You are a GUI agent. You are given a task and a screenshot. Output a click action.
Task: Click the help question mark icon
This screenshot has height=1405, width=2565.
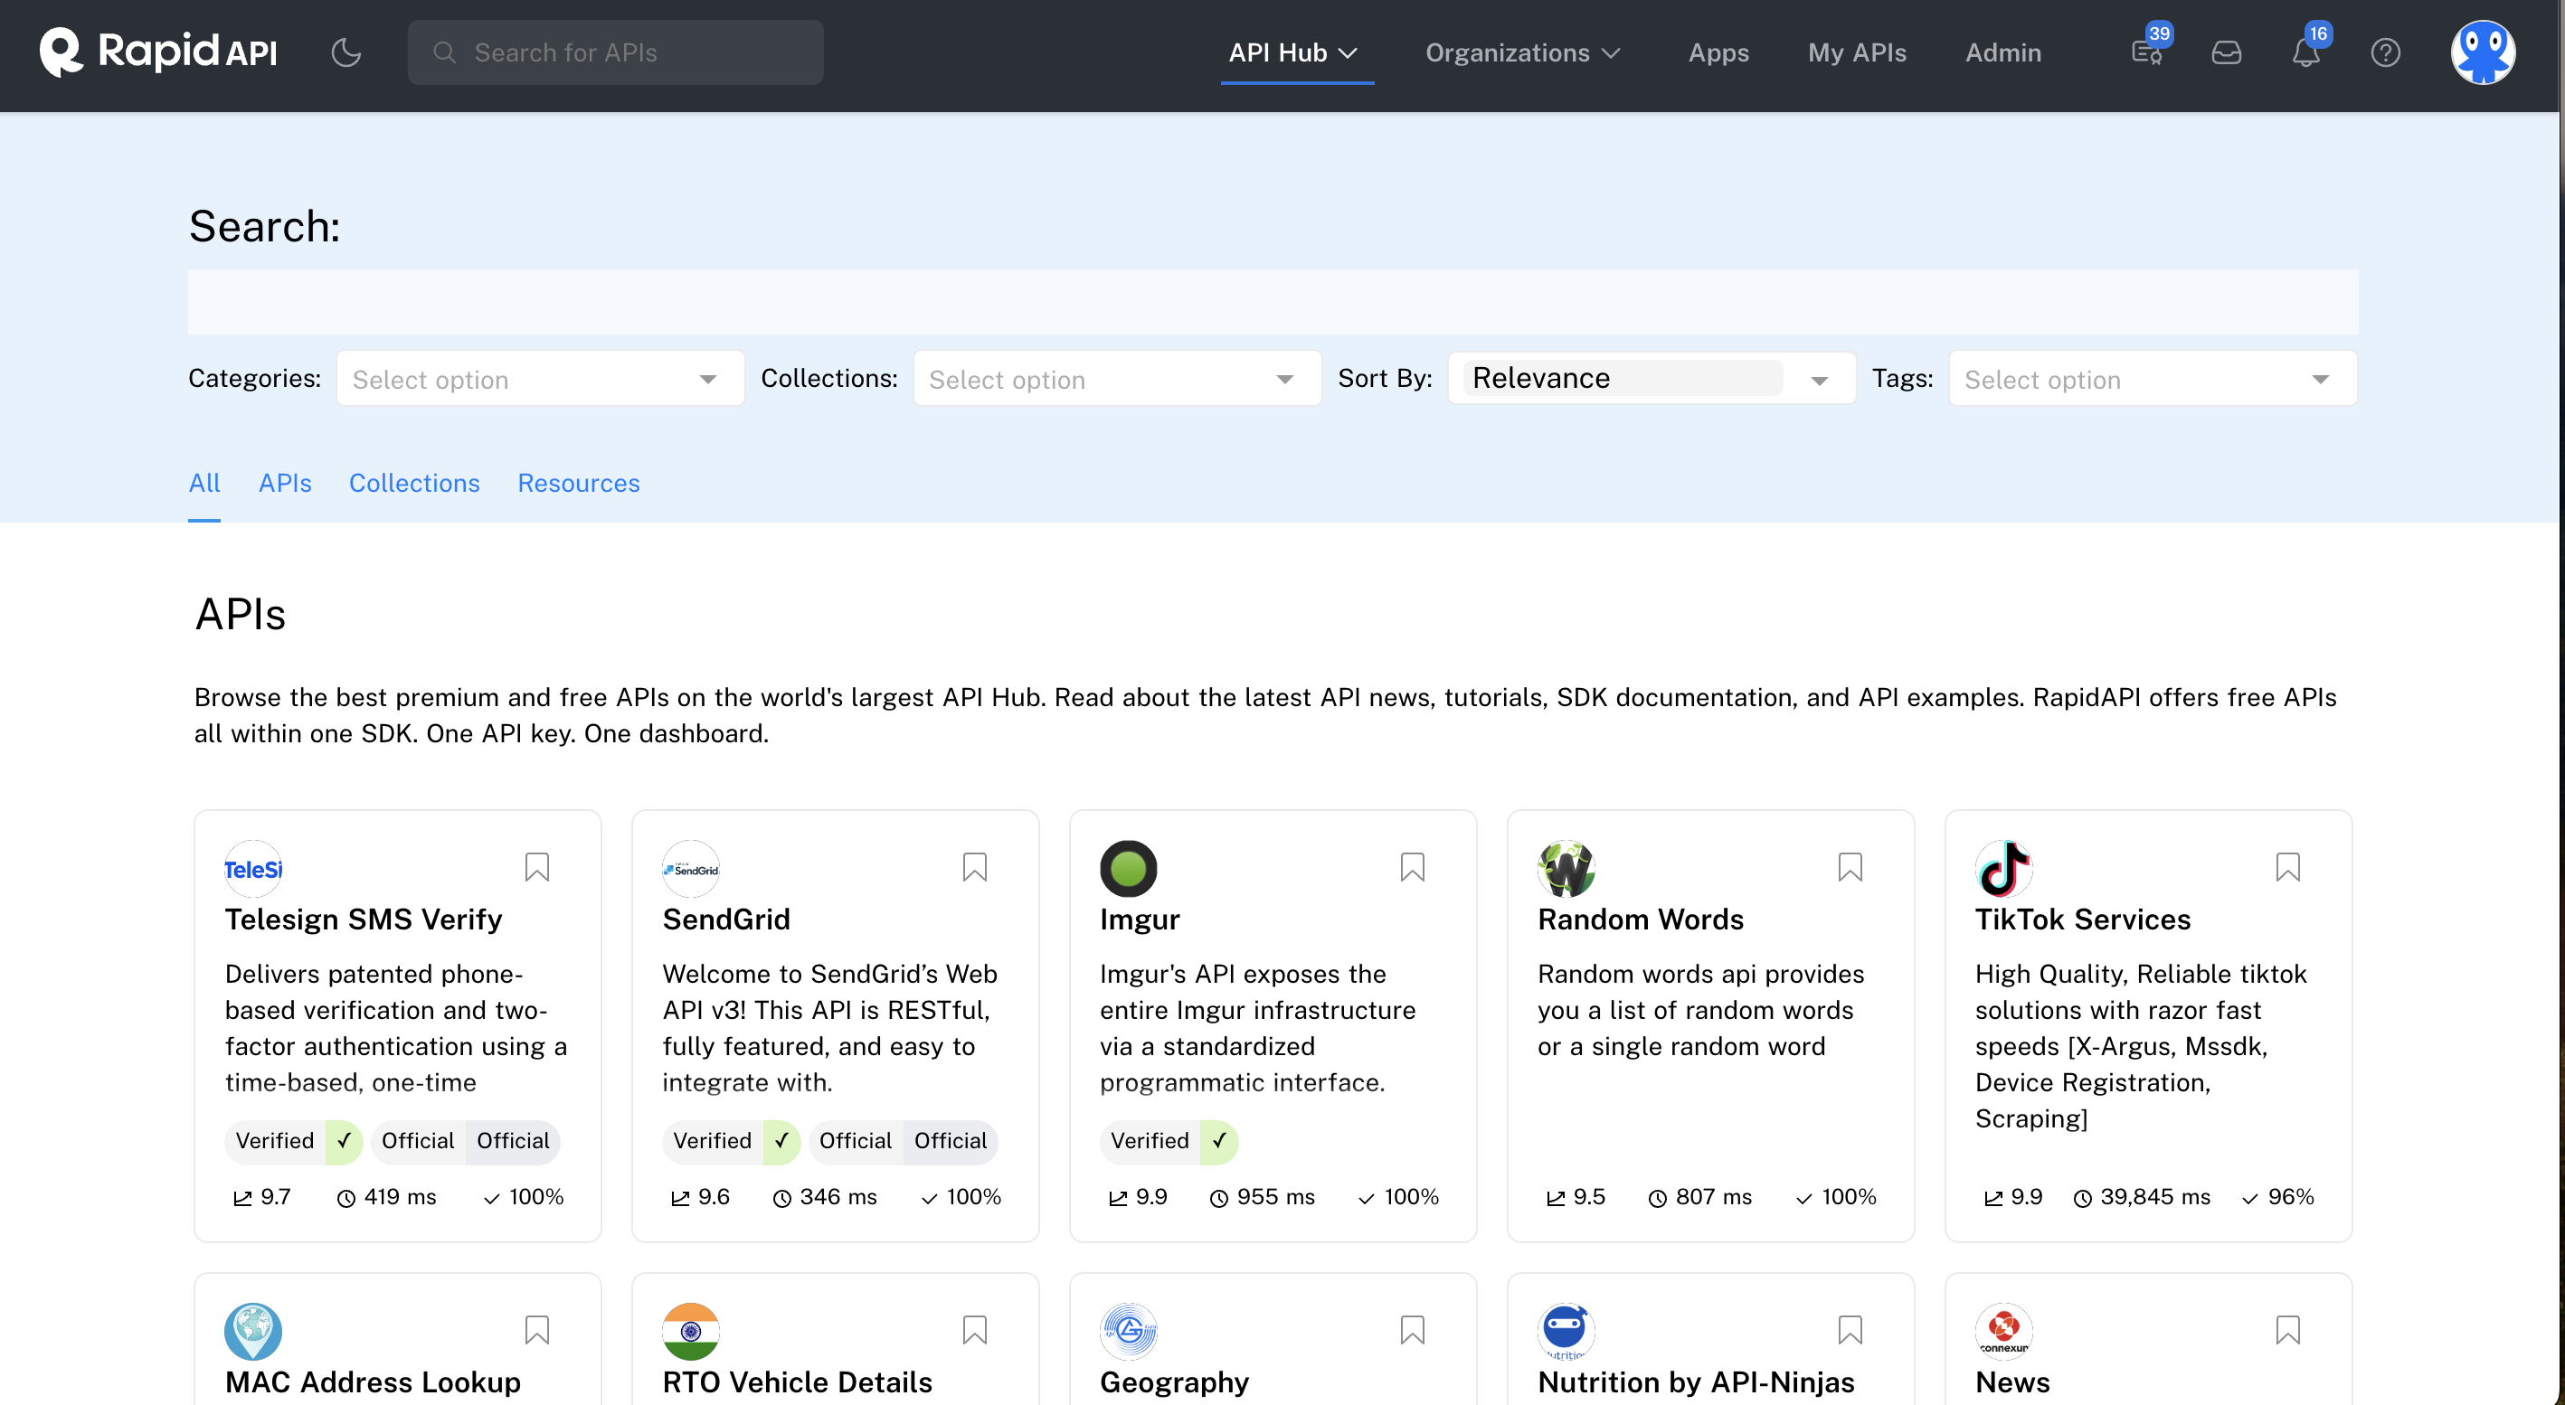pos(2385,52)
